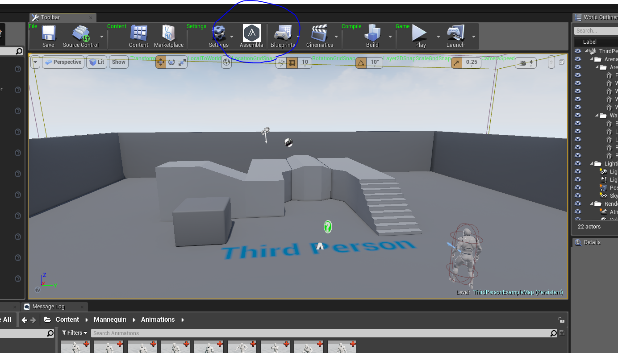Toggle visibility eye for Lighting folder
Viewport: 618px width, 353px height.
[578, 164]
